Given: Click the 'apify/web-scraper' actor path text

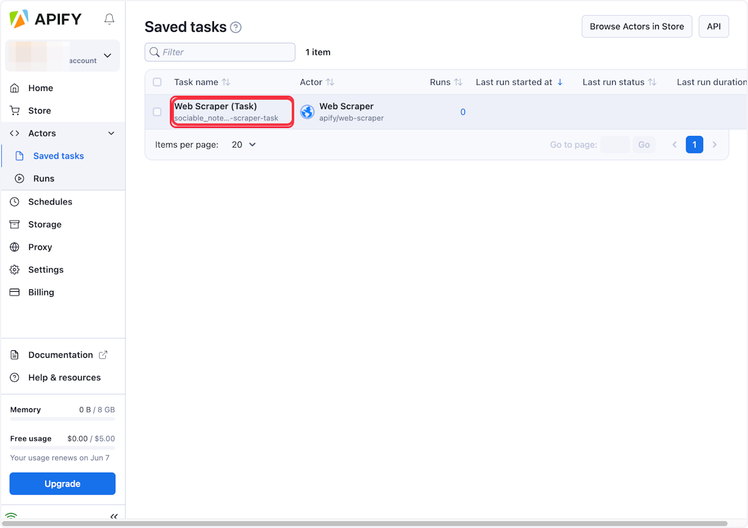Looking at the screenshot, I should 352,118.
